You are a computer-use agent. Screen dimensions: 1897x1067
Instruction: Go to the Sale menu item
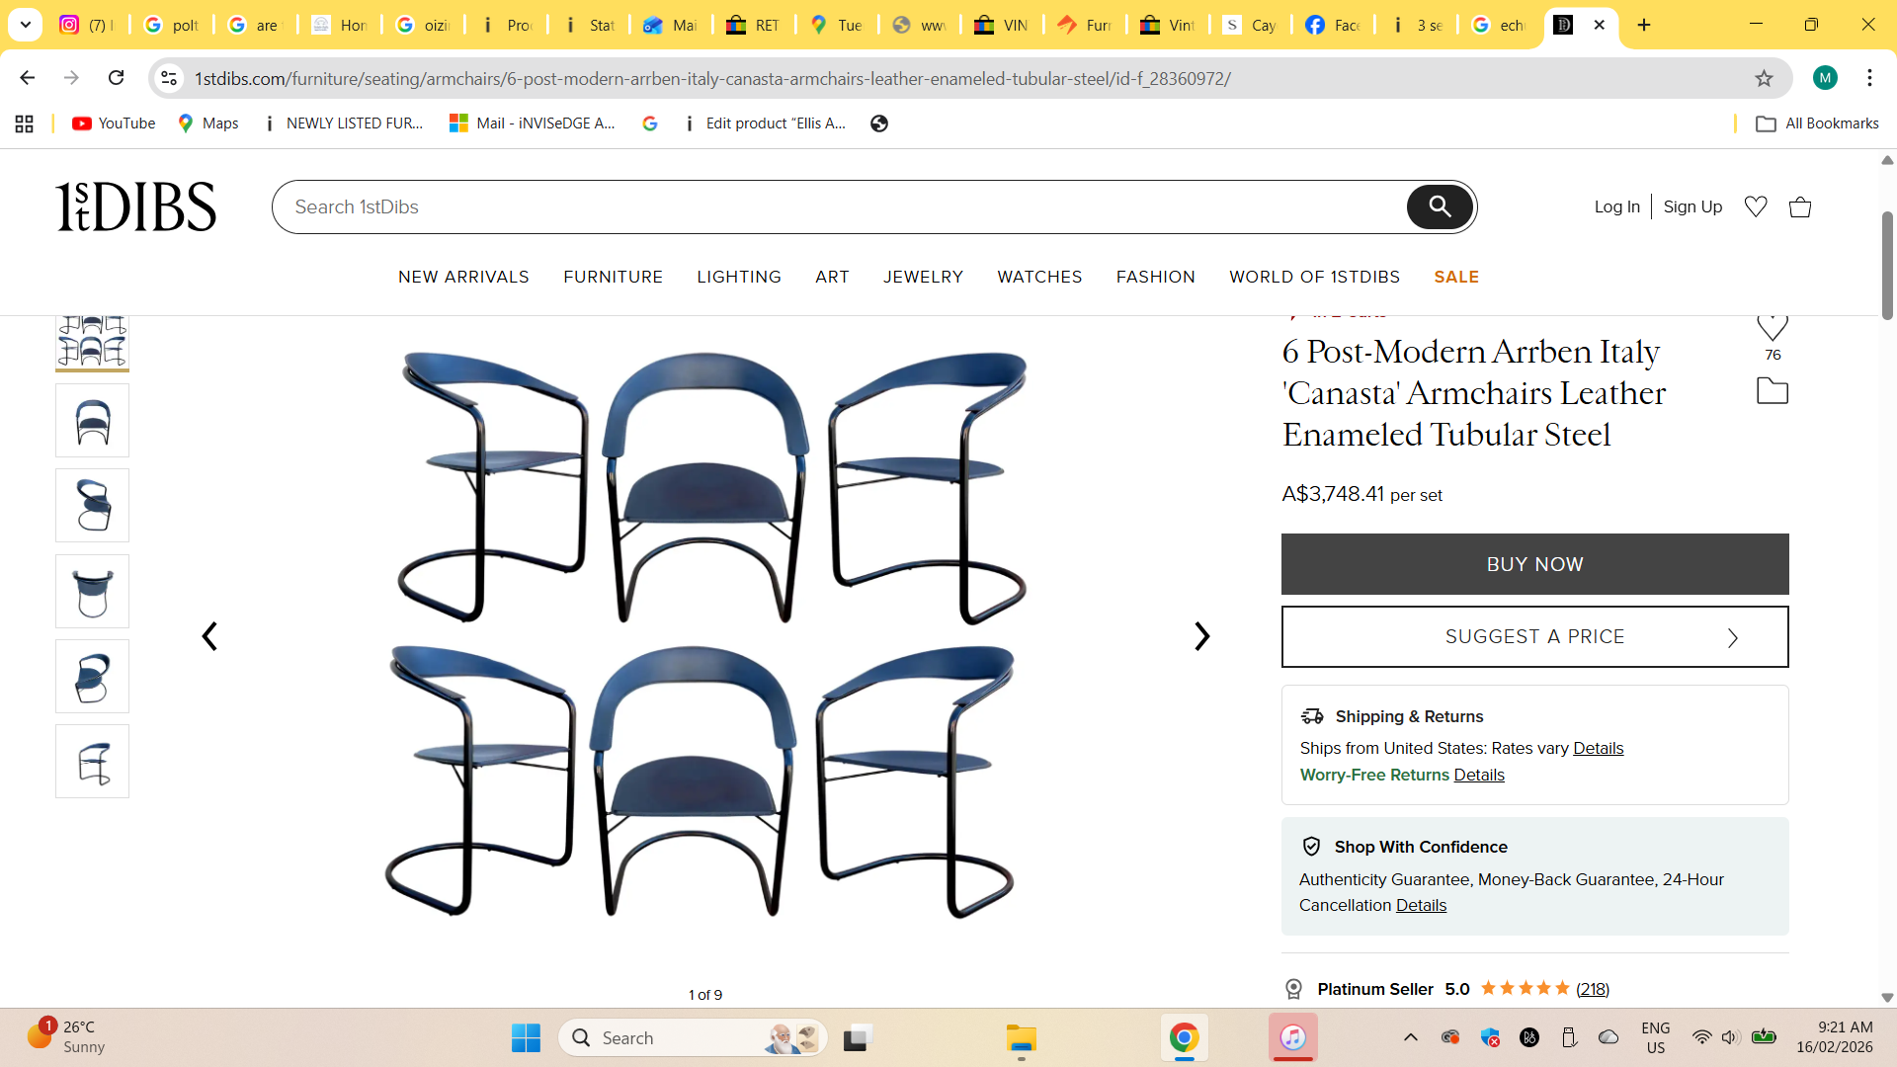(x=1456, y=277)
